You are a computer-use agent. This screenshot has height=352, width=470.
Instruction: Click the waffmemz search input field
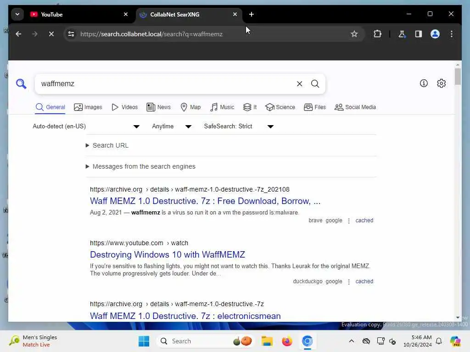[x=166, y=84]
